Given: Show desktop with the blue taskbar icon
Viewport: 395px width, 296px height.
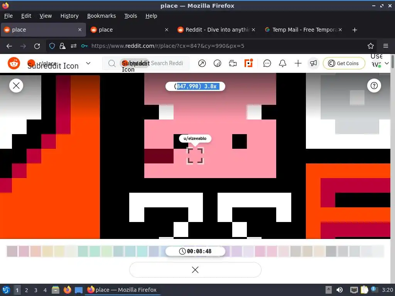Looking at the screenshot, I should 79,290.
